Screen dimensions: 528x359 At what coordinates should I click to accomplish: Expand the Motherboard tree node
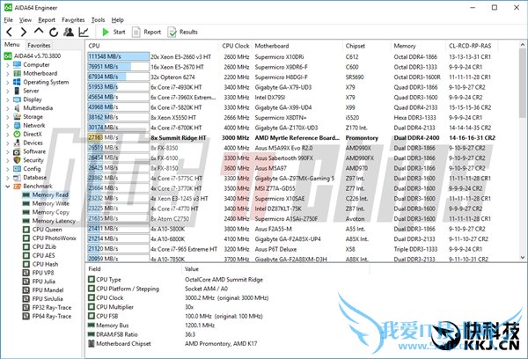tap(7, 74)
